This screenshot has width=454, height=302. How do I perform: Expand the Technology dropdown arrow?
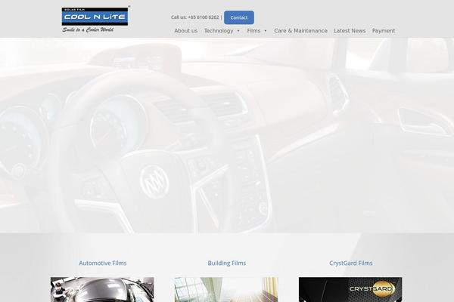click(238, 31)
